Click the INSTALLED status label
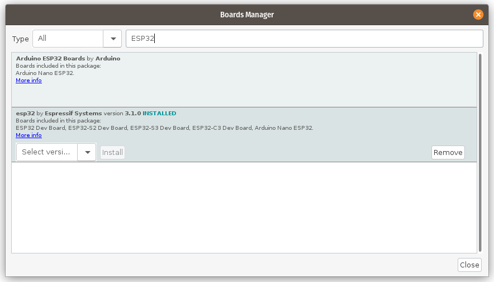The image size is (494, 282). coord(159,114)
